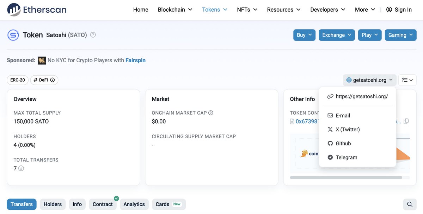Click the info icon on the DeFi tag
The height and width of the screenshot is (214, 423).
pos(52,80)
